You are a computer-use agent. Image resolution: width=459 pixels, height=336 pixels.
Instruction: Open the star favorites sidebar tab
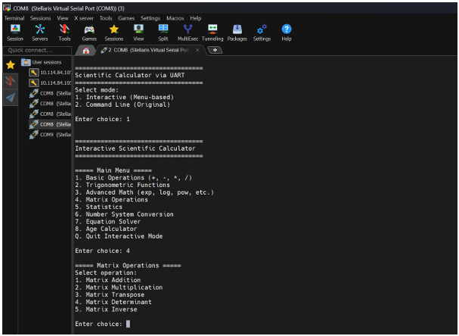pos(10,65)
